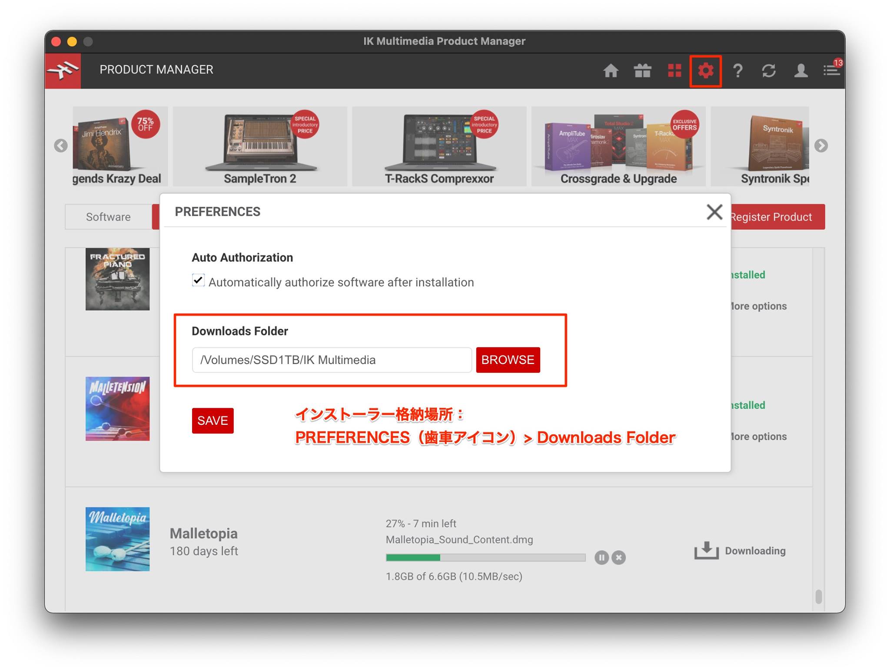
Task: Close the Preferences dialog
Action: [714, 212]
